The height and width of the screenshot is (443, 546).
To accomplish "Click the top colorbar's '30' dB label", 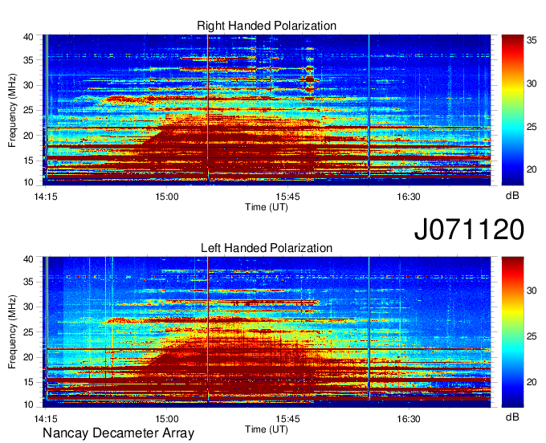I will (x=532, y=84).
